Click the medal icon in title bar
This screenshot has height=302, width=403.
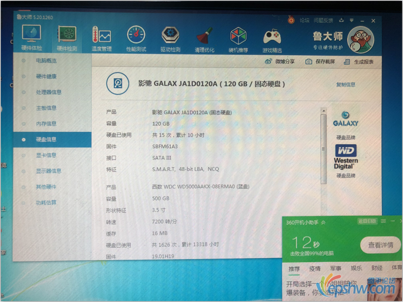291,20
